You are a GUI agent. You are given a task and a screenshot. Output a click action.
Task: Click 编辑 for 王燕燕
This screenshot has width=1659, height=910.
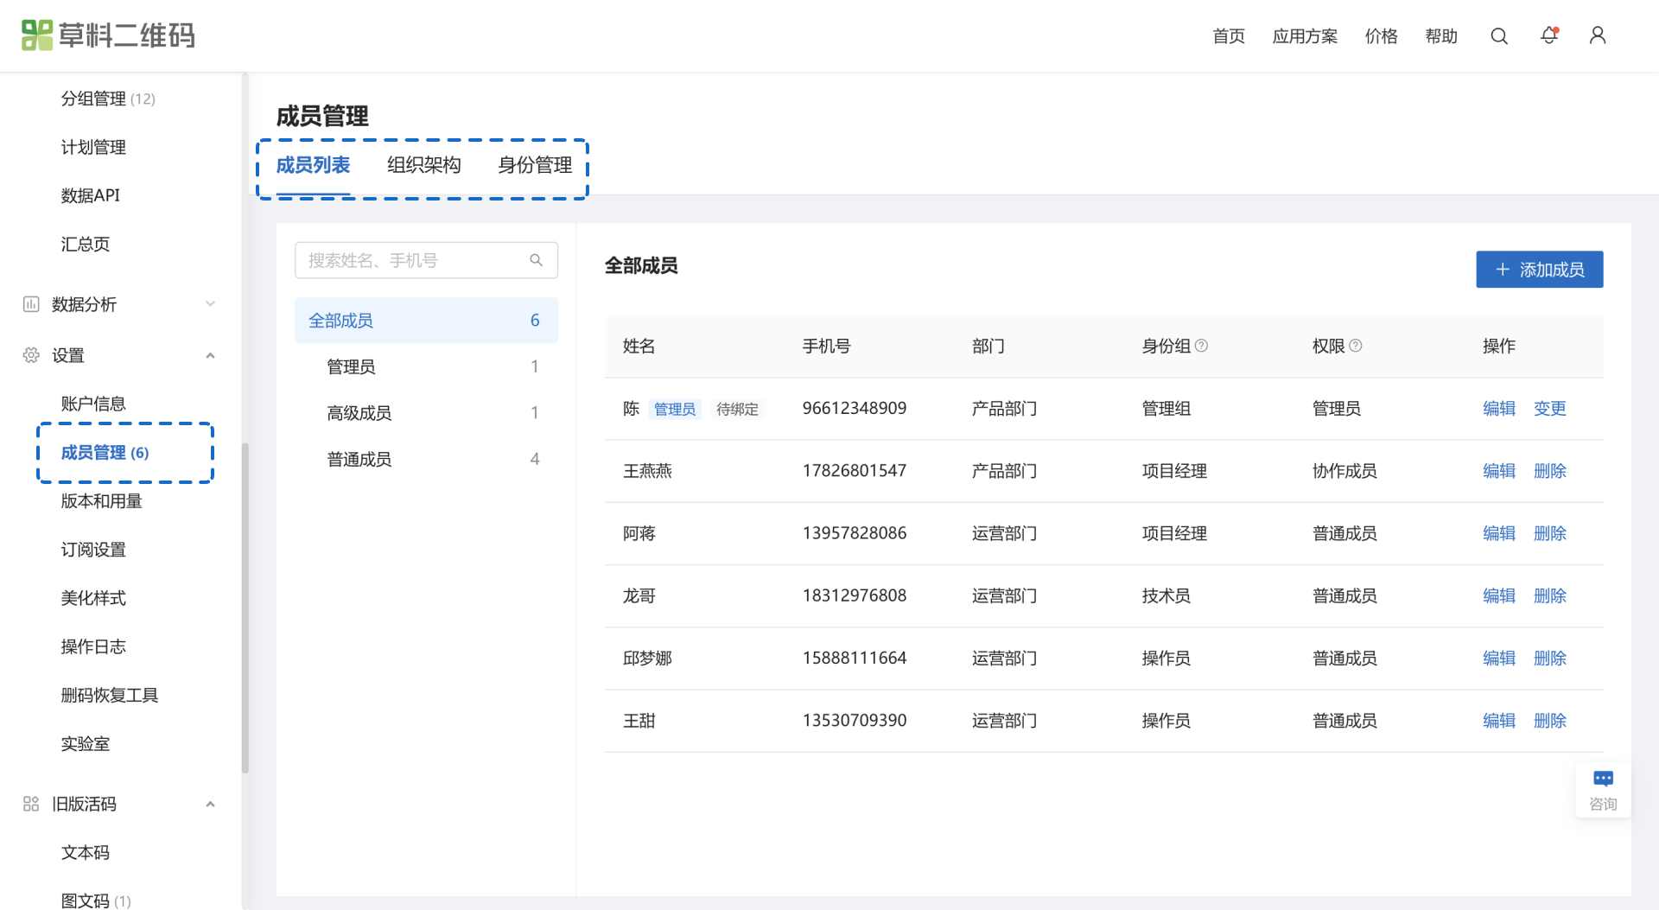(x=1499, y=471)
